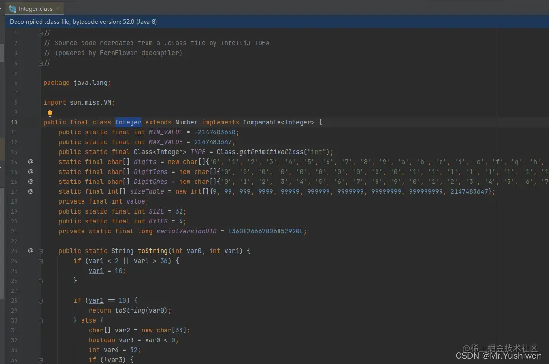This screenshot has height=364, width=549.
Task: Collapse the toString method at line 23
Action: pyautogui.click(x=41, y=251)
